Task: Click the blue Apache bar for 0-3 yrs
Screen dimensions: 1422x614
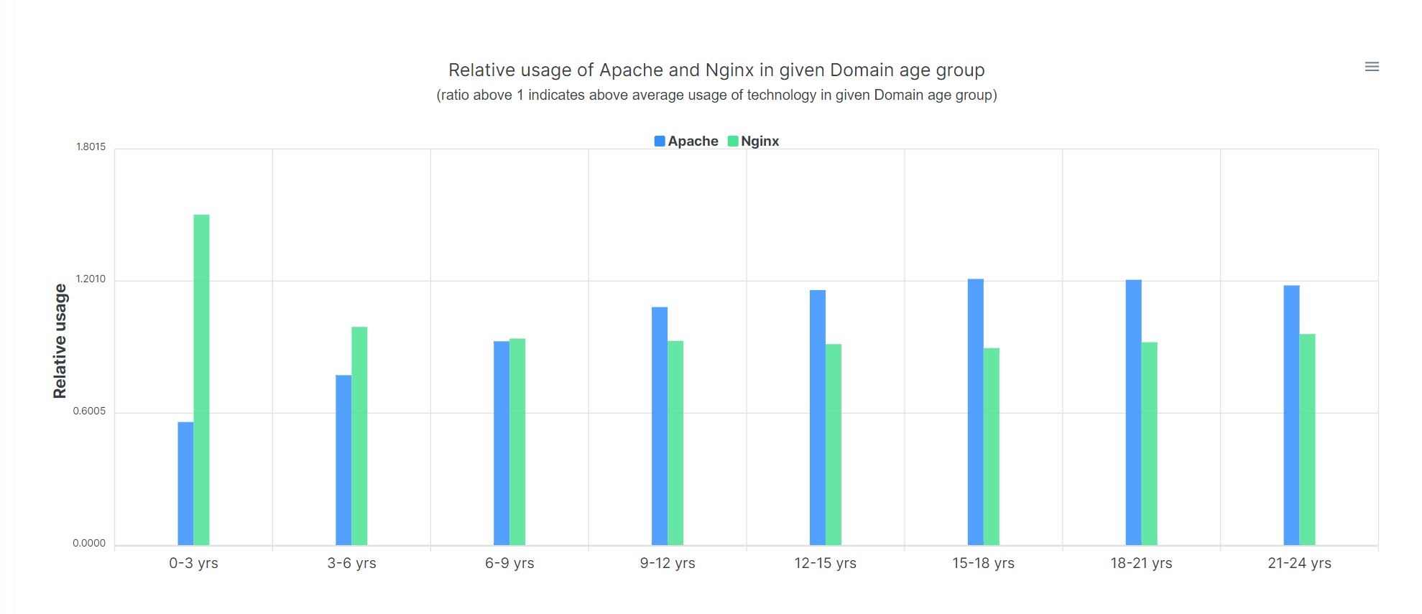Action: point(185,483)
